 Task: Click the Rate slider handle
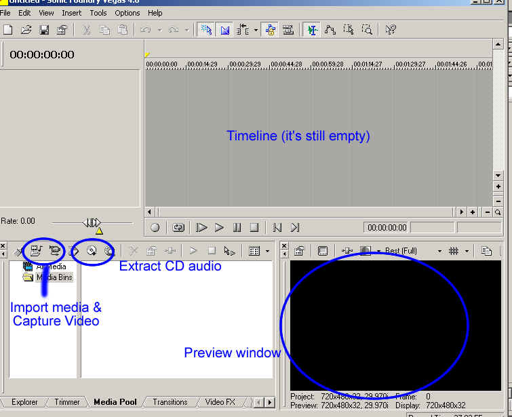[x=93, y=222]
